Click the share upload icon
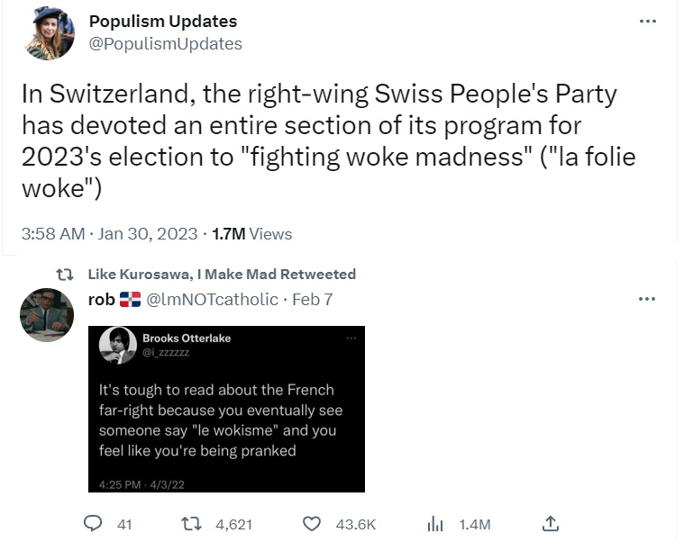Image resolution: width=684 pixels, height=551 pixels. pyautogui.click(x=552, y=523)
